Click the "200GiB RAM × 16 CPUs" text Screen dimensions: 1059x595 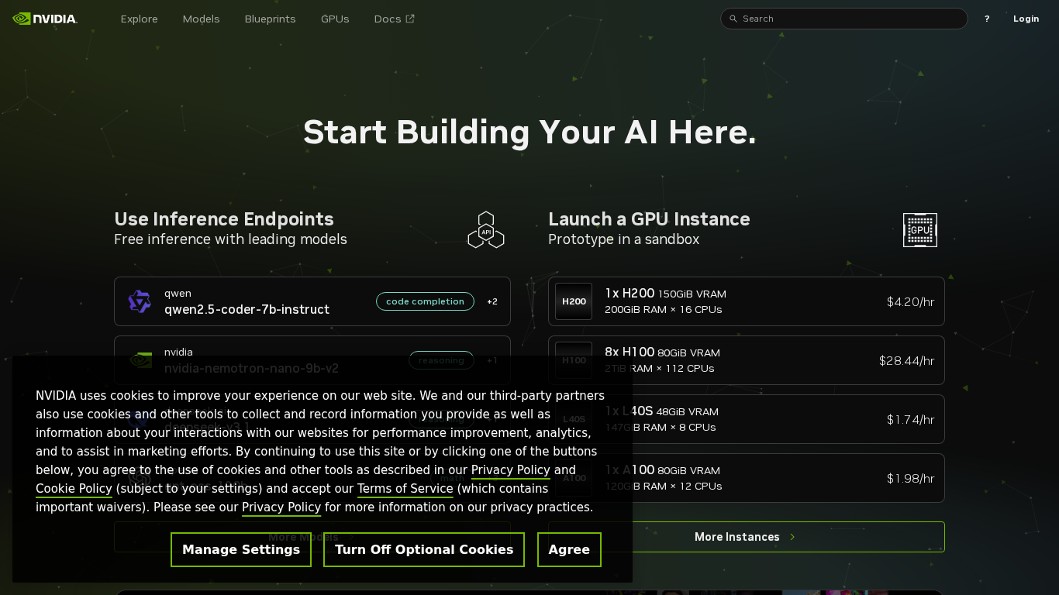click(x=664, y=310)
